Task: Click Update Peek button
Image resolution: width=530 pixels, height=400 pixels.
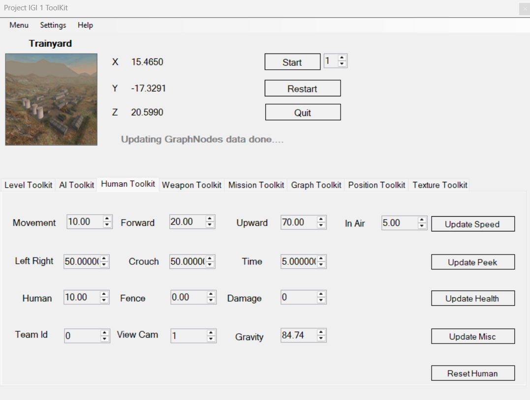Action: pyautogui.click(x=472, y=262)
